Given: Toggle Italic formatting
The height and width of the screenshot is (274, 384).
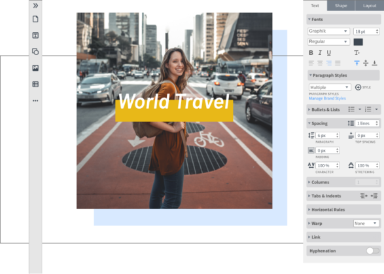Looking at the screenshot, I should [x=320, y=52].
